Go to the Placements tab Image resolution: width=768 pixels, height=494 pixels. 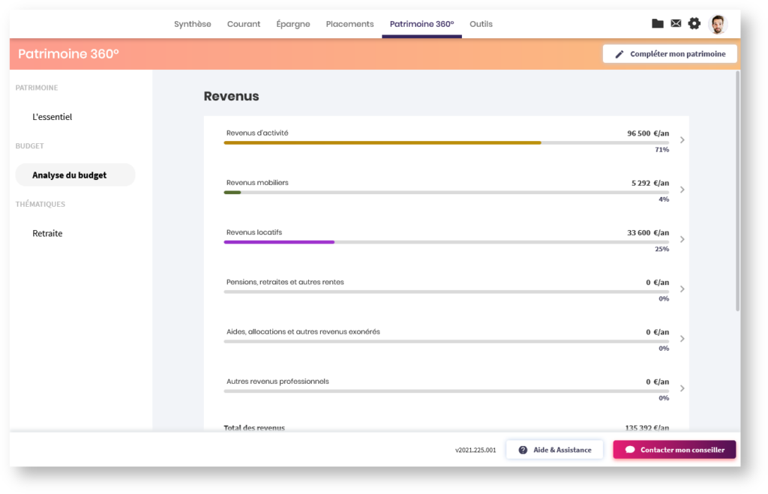[349, 24]
